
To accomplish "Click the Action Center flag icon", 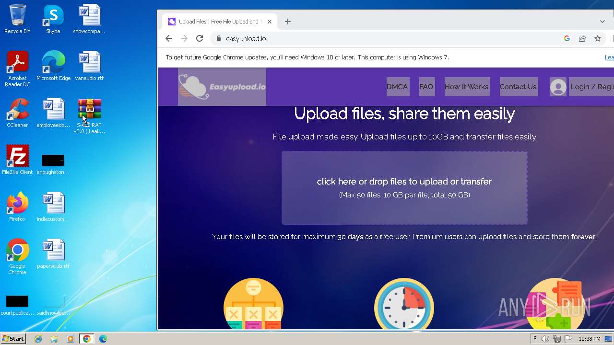I will [568, 339].
